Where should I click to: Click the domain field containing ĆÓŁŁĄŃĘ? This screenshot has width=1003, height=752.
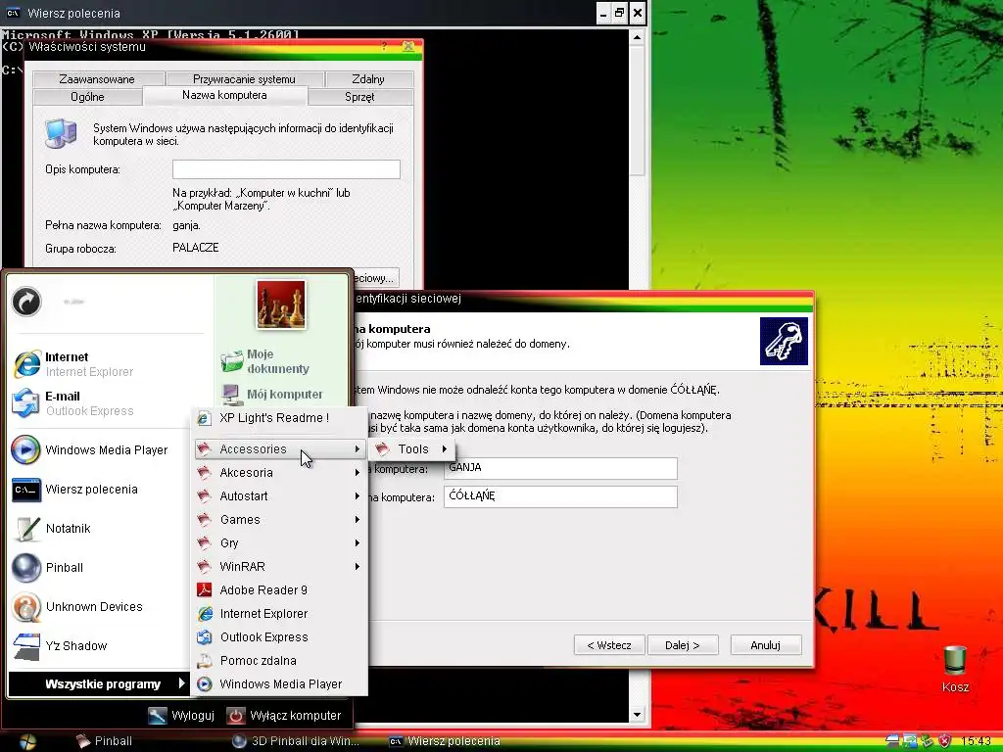point(560,496)
